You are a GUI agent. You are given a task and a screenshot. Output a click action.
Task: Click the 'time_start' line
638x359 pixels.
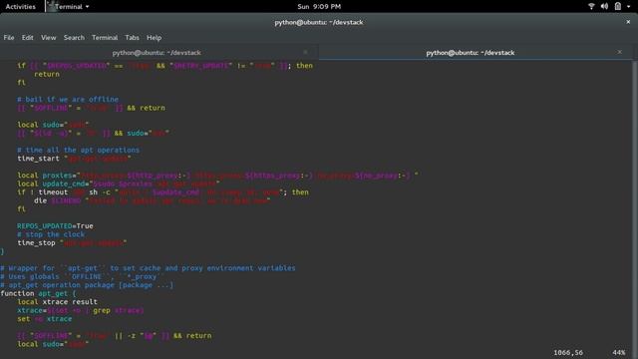[74, 159]
